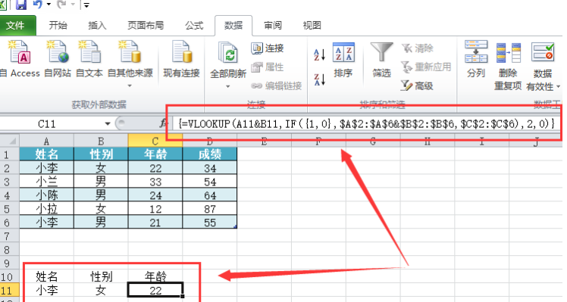Expand the 自其他来源 dropdown
This screenshot has width=567, height=302.
pos(130,86)
